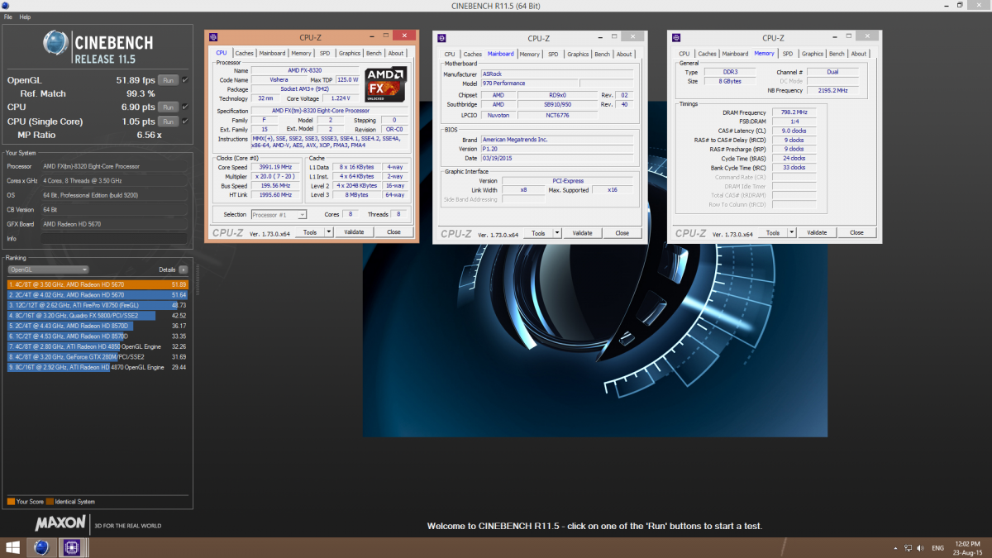Switch to Mainboard tab in the Memory window
This screenshot has width=992, height=558.
click(x=735, y=55)
